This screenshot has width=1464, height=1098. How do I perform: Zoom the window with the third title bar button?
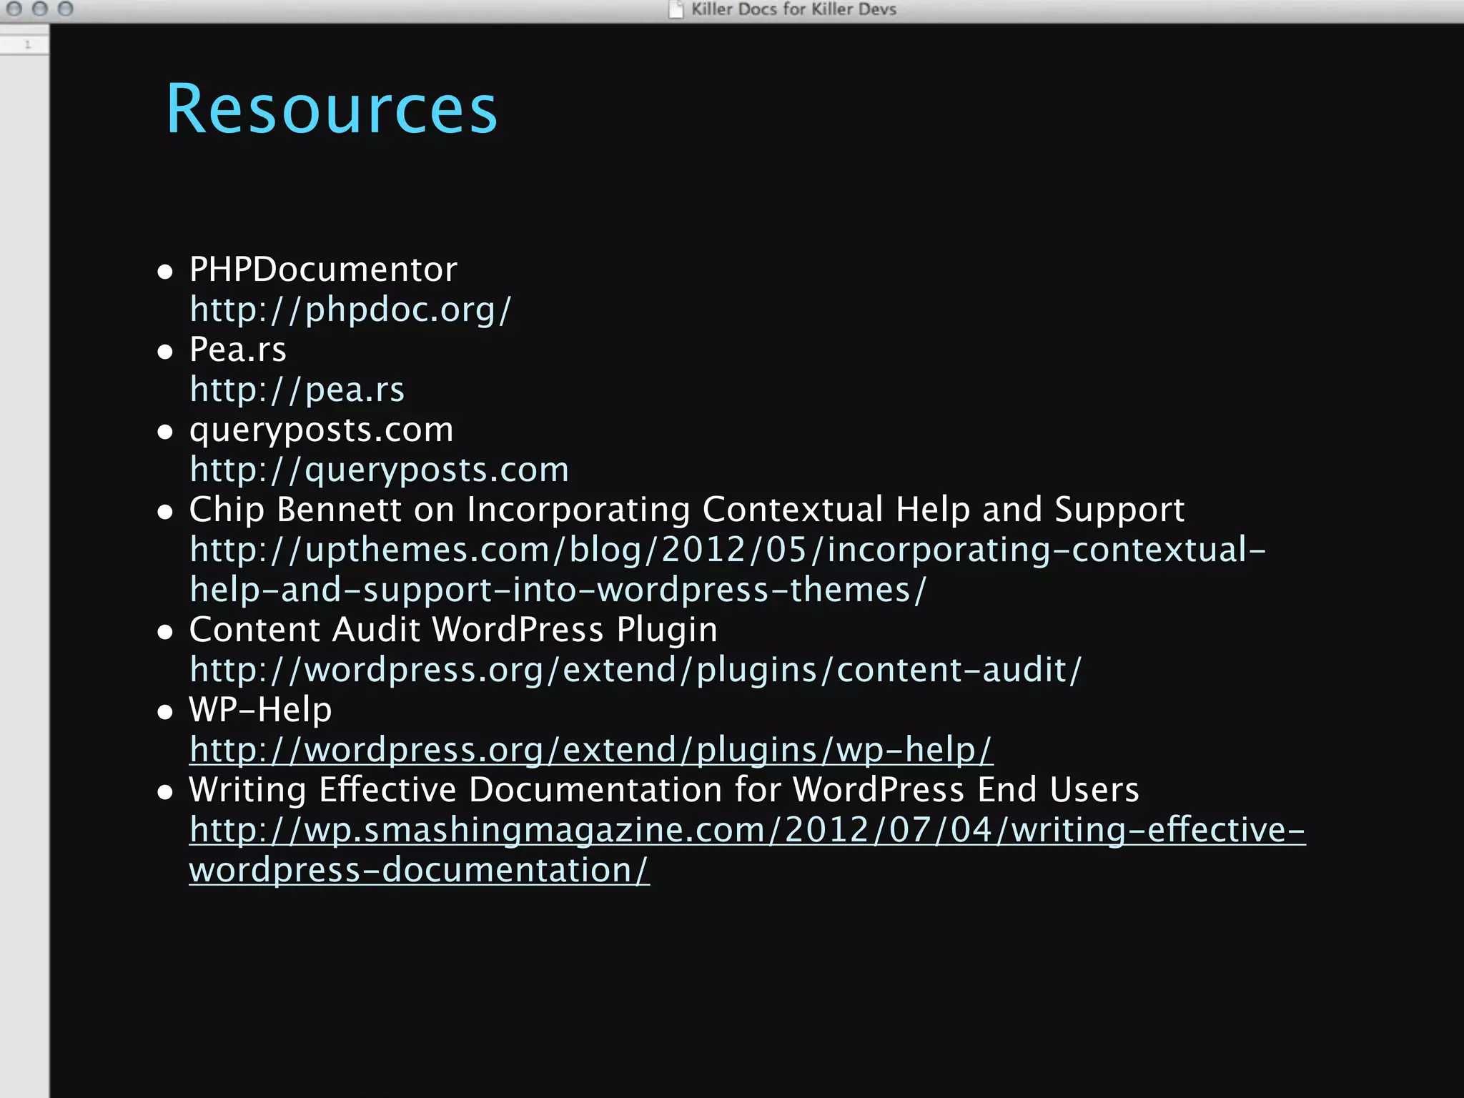coord(66,9)
